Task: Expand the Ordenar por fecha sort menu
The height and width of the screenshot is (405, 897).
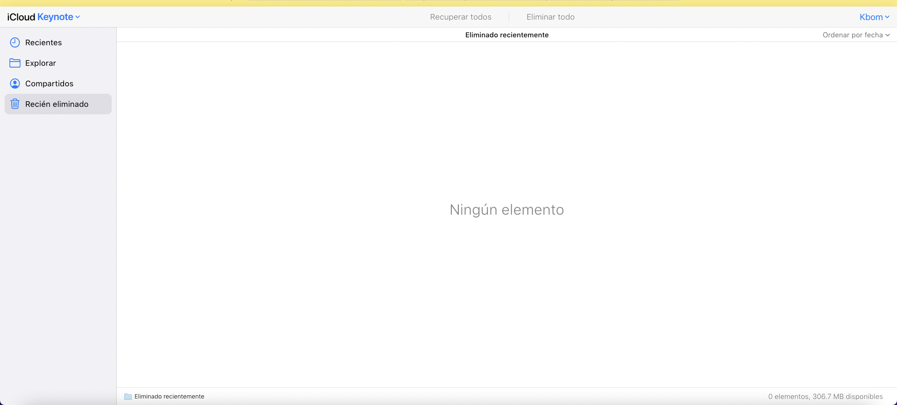Action: pos(852,35)
